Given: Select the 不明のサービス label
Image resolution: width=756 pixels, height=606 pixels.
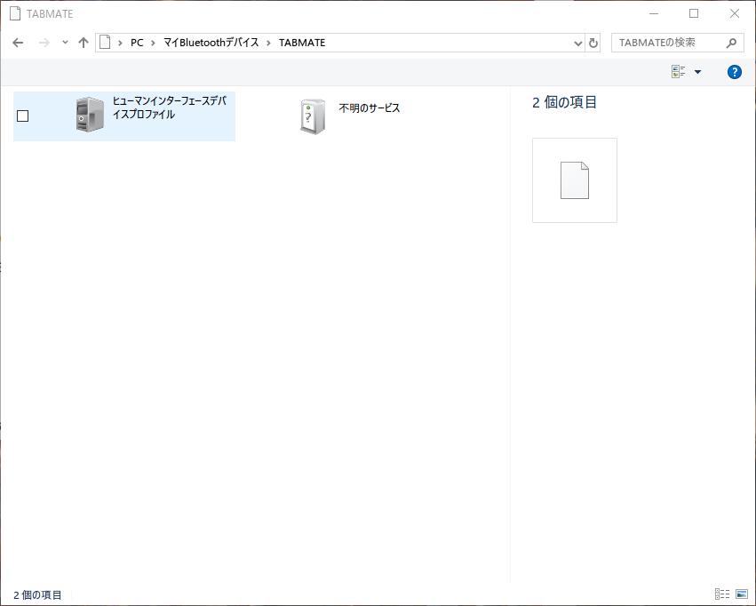Looking at the screenshot, I should pyautogui.click(x=370, y=108).
